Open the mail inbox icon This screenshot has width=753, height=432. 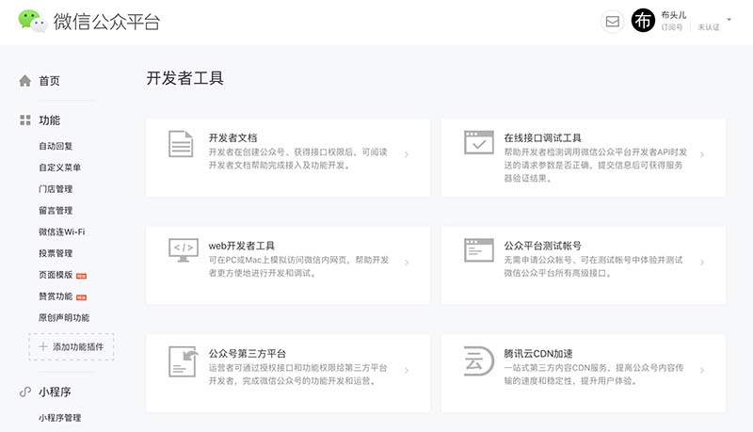click(x=613, y=22)
